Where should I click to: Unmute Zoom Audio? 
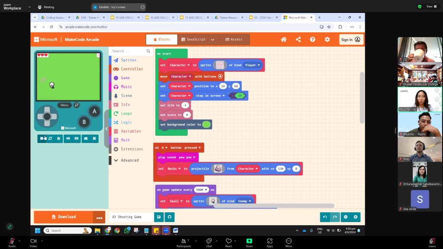point(12,243)
